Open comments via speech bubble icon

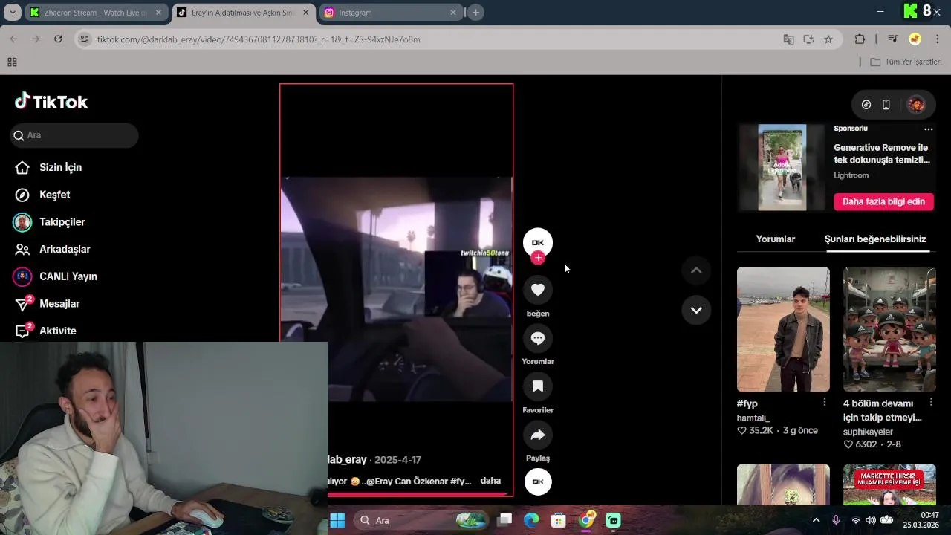pyautogui.click(x=538, y=338)
